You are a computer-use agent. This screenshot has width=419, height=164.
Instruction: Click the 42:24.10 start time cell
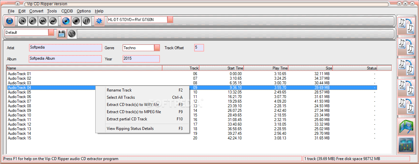click(x=234, y=138)
